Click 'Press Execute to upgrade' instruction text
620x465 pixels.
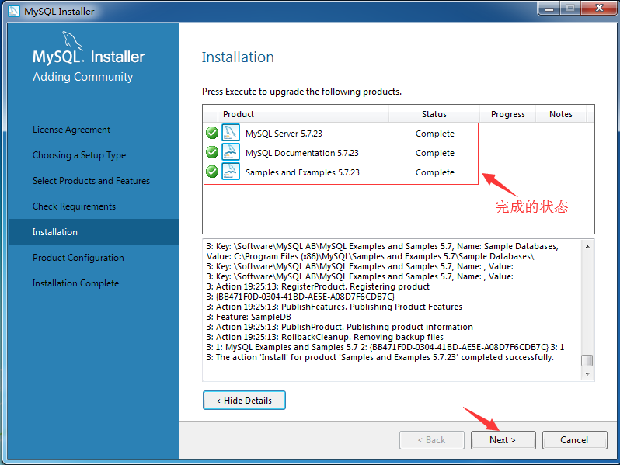click(x=301, y=92)
